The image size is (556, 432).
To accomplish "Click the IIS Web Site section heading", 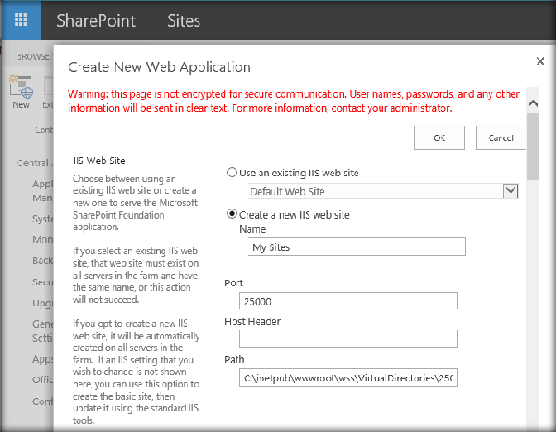I will click(99, 161).
